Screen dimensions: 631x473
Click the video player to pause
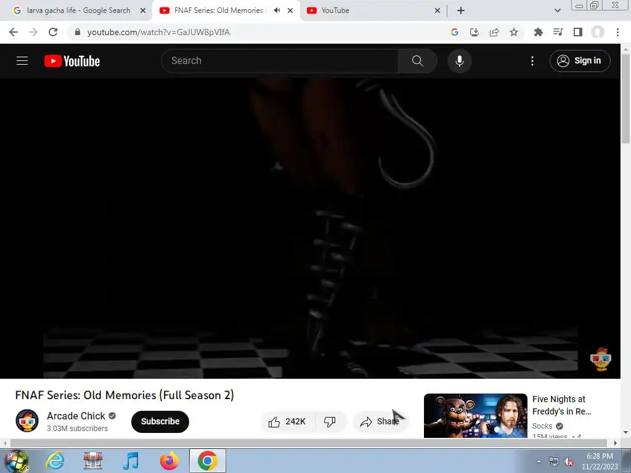(x=310, y=228)
